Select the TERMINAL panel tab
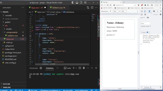The width and height of the screenshot is (163, 91). pos(50,68)
